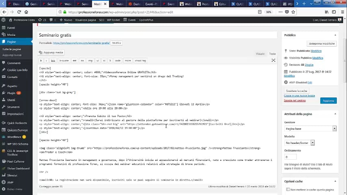Insert more tag quicktag
Viewport: 347px width, 195px height.
pos(128,61)
